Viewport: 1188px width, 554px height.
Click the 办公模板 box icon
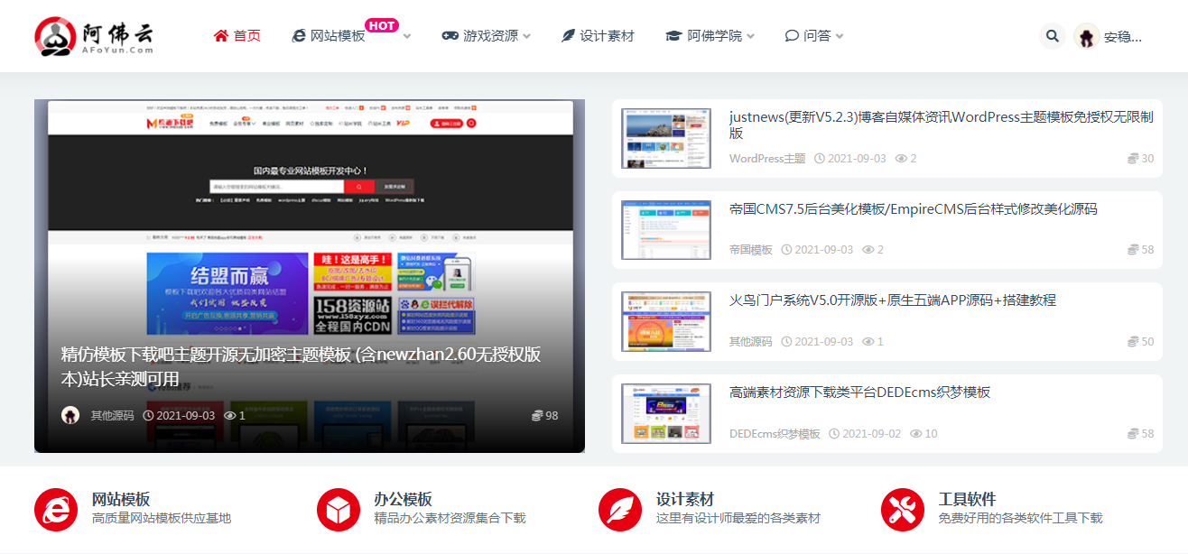(x=338, y=510)
